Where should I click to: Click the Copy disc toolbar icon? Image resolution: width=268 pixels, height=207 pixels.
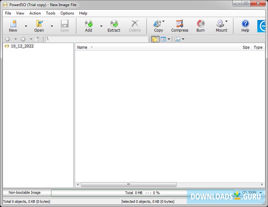(157, 24)
